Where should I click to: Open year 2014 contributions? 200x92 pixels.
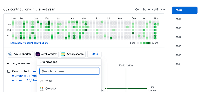[x=178, y=64]
